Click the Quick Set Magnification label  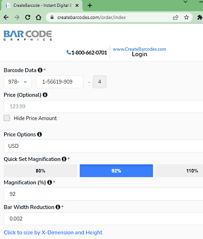pos(32,159)
